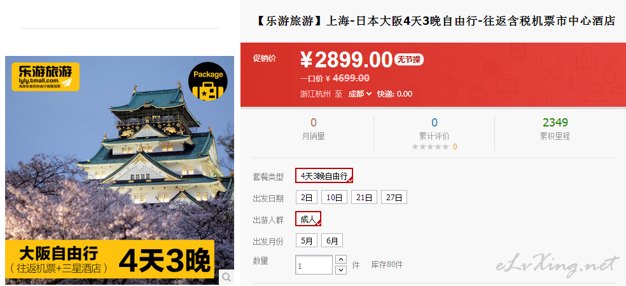
Task: Select departure month 5月
Action: pyautogui.click(x=307, y=240)
